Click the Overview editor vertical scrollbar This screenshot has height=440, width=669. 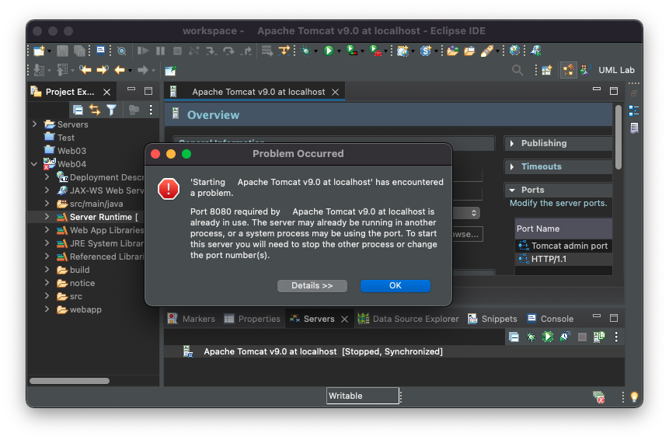pos(618,137)
